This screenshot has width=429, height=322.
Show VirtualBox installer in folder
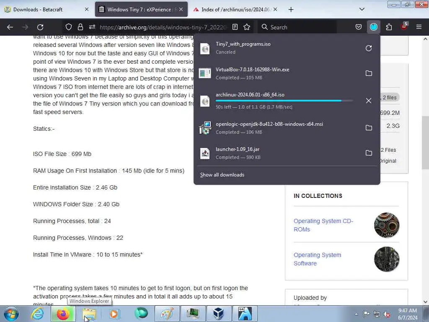click(x=369, y=73)
